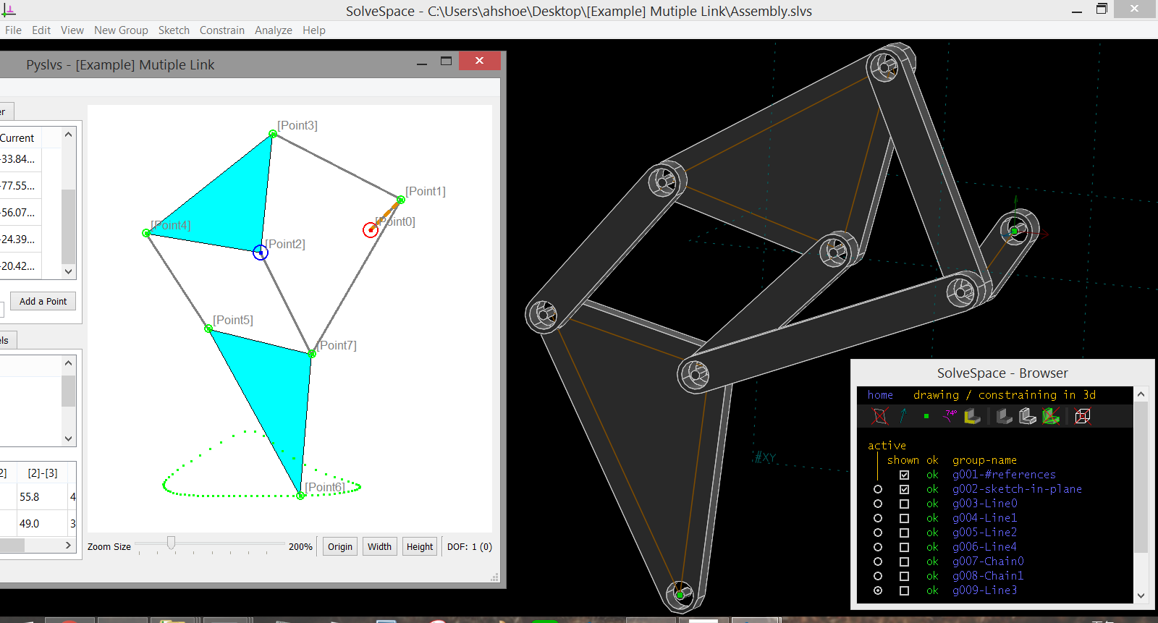Open the Help menu
The height and width of the screenshot is (623, 1158).
(314, 30)
